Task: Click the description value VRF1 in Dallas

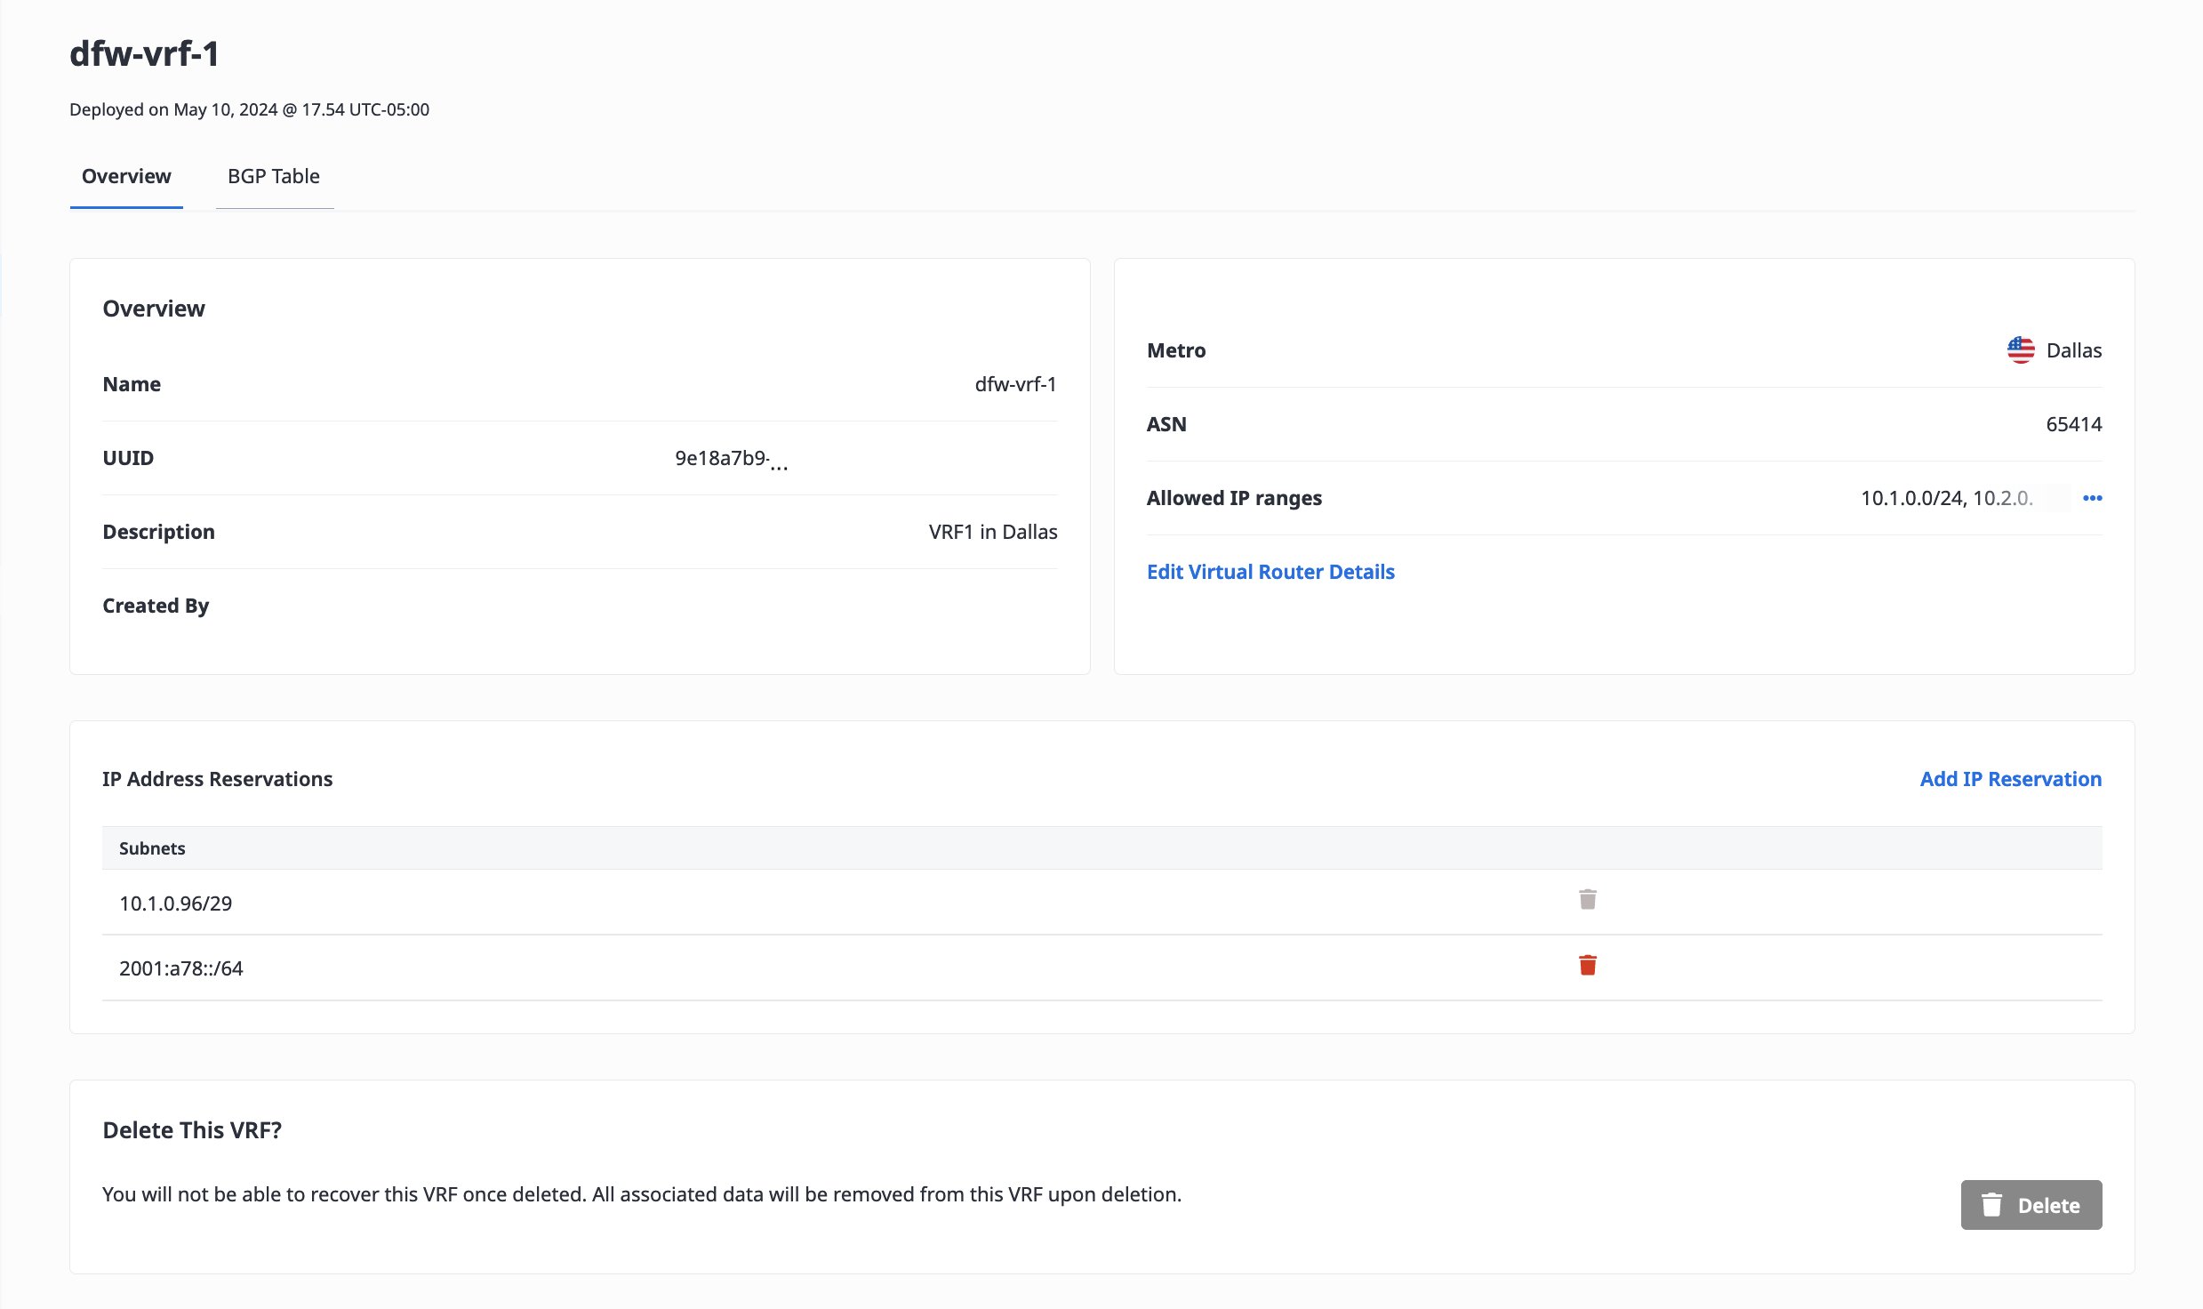Action: (993, 532)
